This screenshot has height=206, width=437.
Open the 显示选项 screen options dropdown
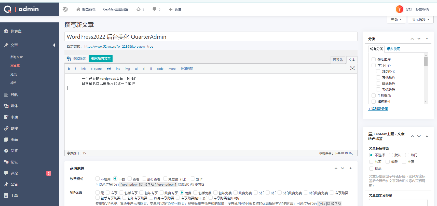tap(420, 20)
